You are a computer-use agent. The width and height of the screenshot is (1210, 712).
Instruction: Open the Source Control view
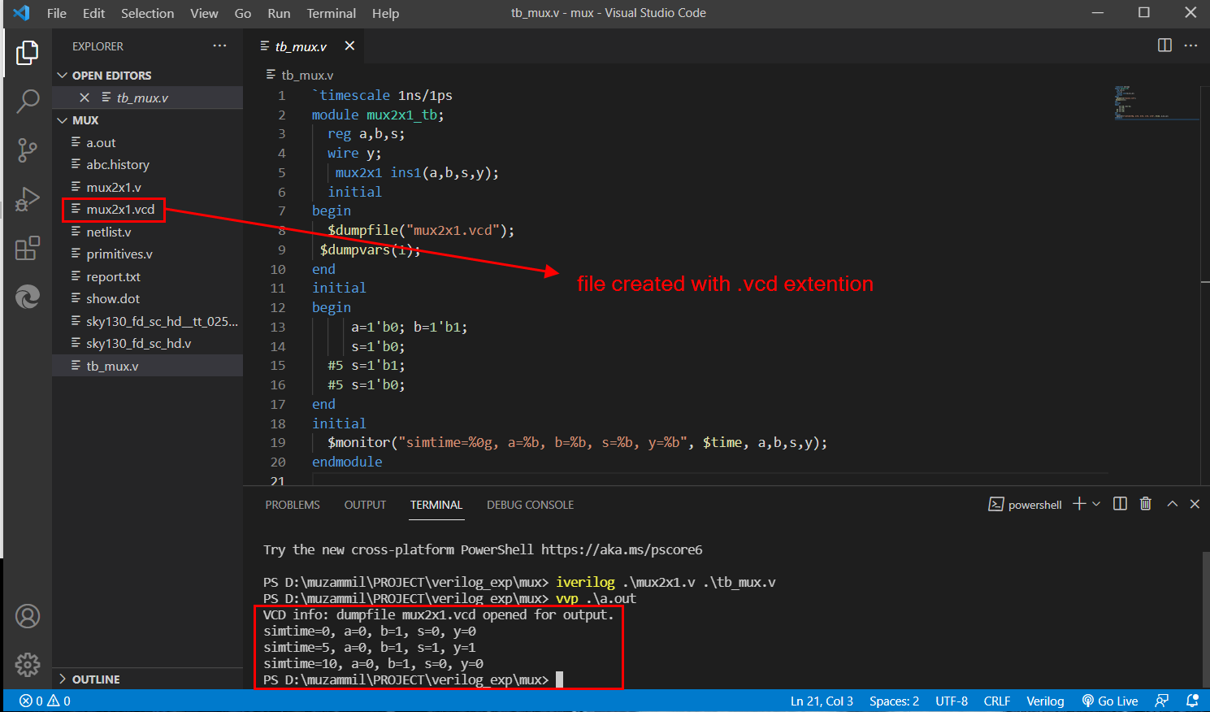pos(28,150)
